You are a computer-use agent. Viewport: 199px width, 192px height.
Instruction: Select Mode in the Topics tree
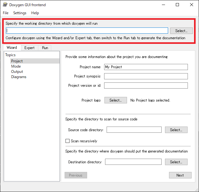pos(16,66)
